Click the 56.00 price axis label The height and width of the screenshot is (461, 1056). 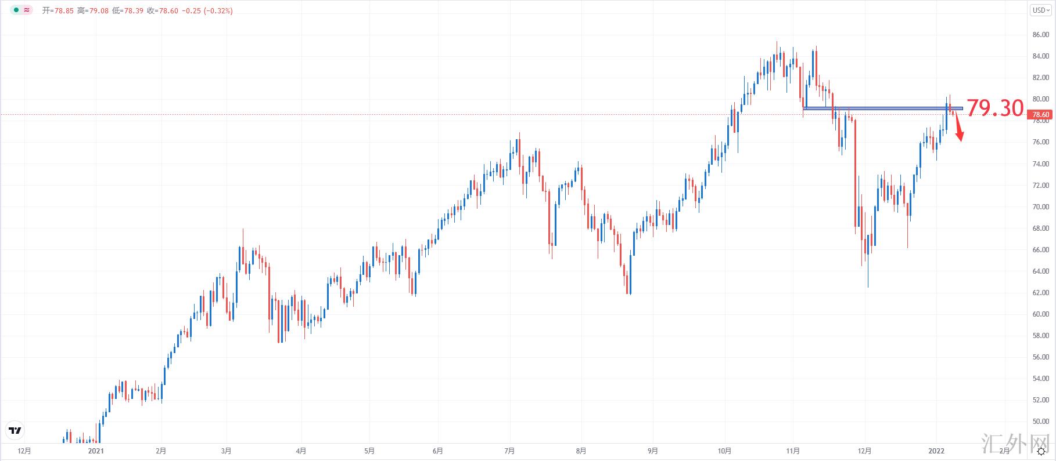(x=1040, y=357)
